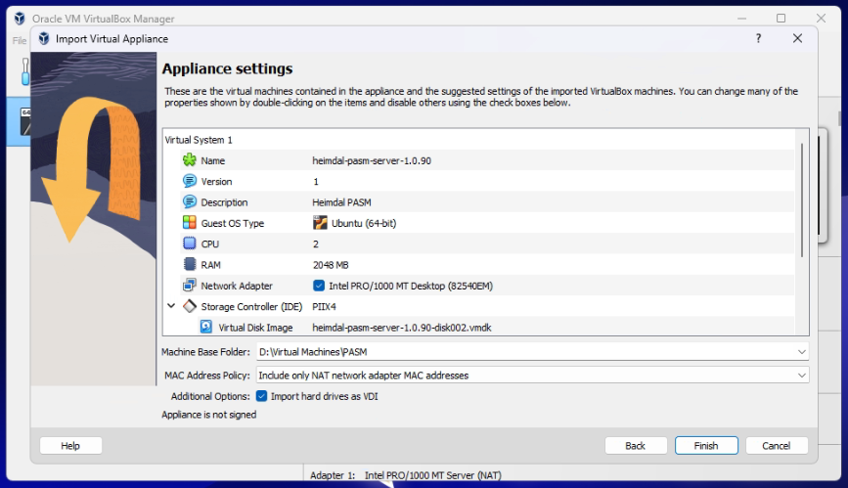The width and height of the screenshot is (848, 488).
Task: Collapse the Storage Controller (IDE) tree node
Action: [x=171, y=306]
